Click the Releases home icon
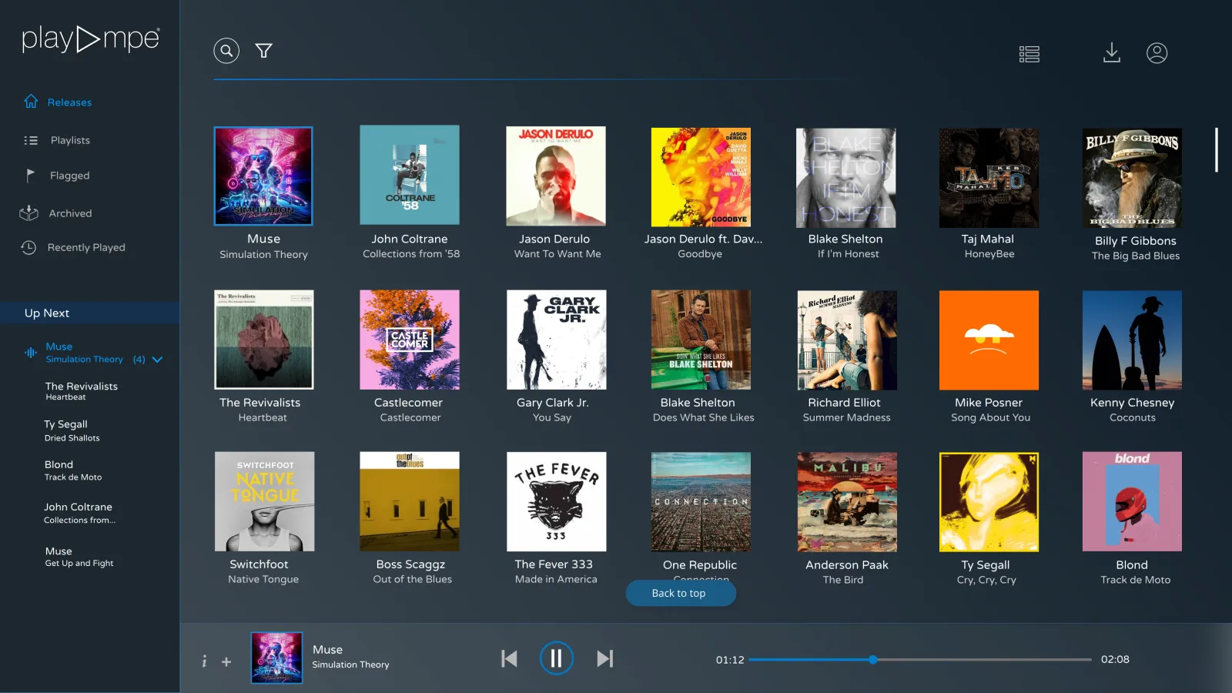Viewport: 1232px width, 693px height. click(x=31, y=102)
